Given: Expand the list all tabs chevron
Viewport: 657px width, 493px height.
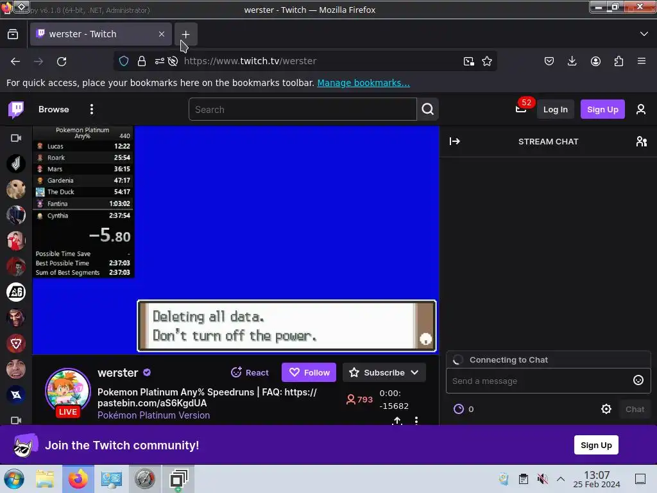Looking at the screenshot, I should pos(644,34).
